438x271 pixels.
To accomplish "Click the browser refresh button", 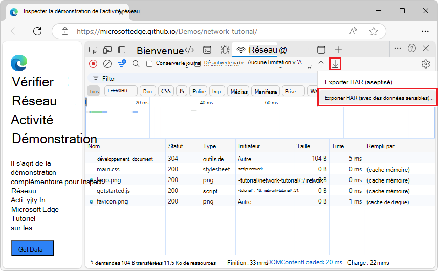I will [x=37, y=31].
